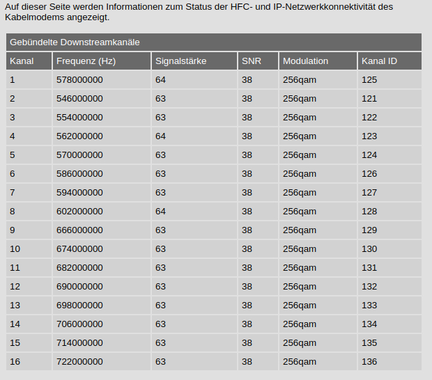
Task: Select the frequency cell 602000000
Action: (x=79, y=212)
